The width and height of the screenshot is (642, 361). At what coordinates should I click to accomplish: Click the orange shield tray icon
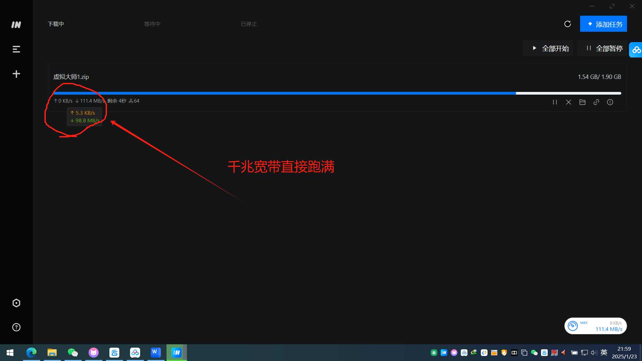pos(504,353)
